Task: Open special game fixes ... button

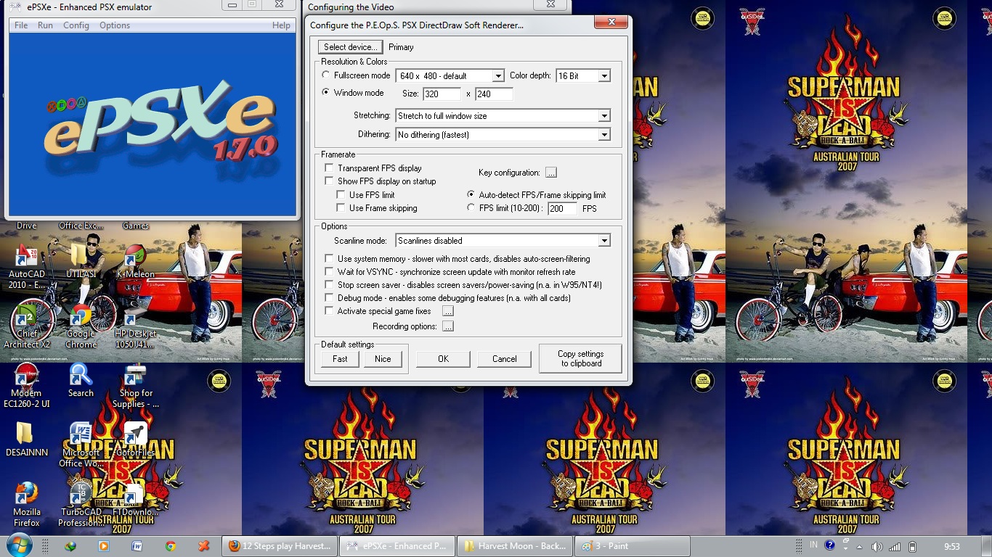Action: 447,311
